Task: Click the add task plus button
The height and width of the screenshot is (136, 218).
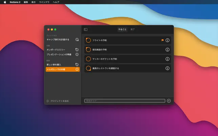Action: click(x=169, y=101)
